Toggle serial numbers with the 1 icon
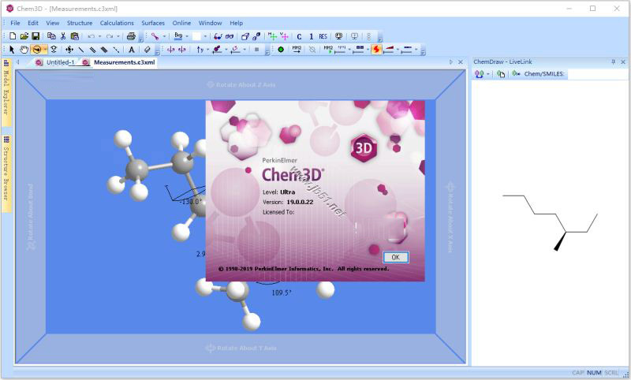Screen dimensions: 631x380 (311, 36)
